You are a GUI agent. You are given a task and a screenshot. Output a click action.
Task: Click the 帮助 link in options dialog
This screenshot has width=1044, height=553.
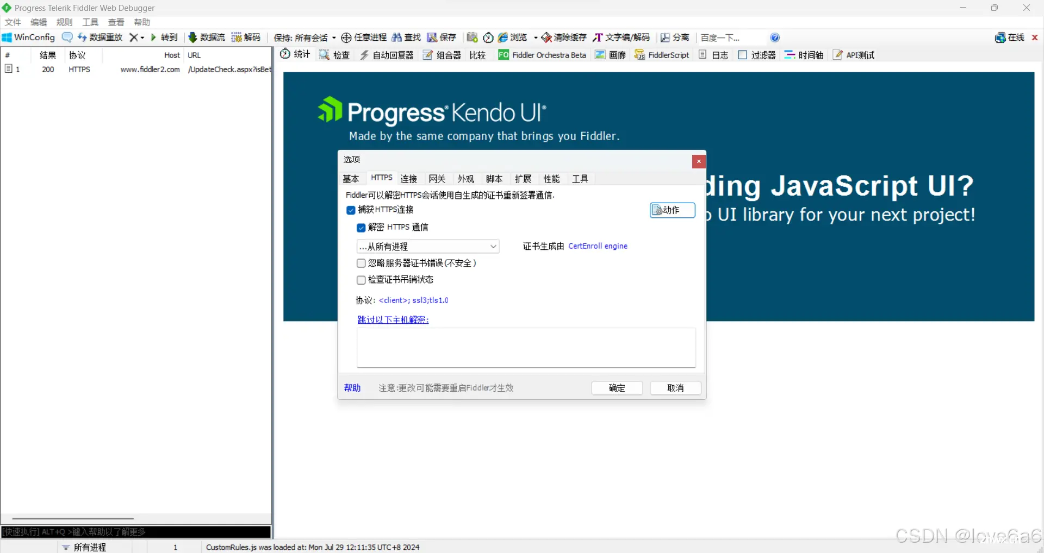(x=352, y=388)
